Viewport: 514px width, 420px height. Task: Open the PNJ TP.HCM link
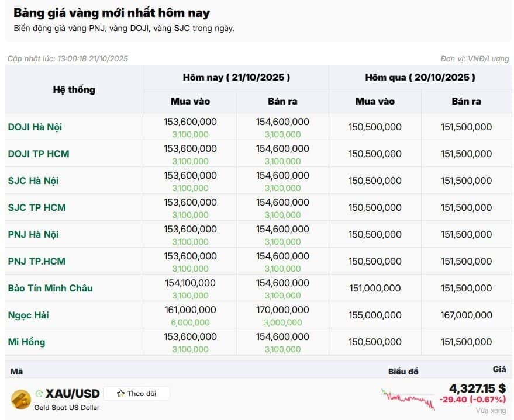(x=37, y=261)
